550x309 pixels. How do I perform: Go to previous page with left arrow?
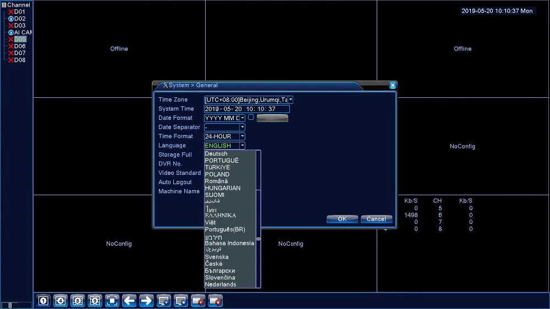point(129,301)
